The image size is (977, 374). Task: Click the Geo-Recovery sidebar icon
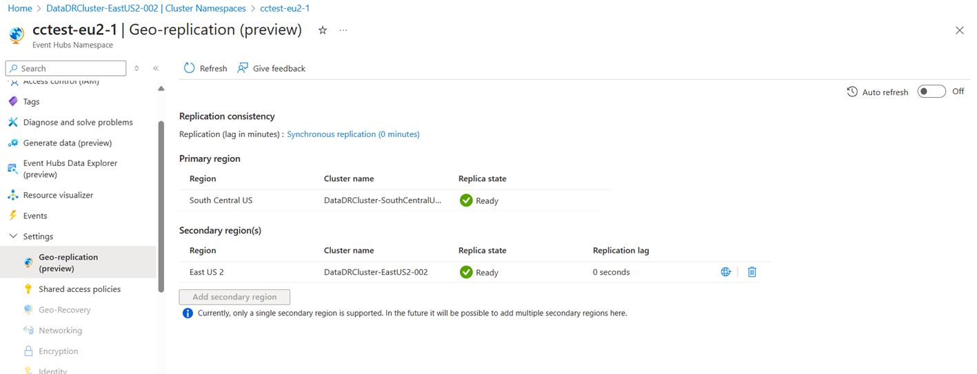[x=28, y=310]
